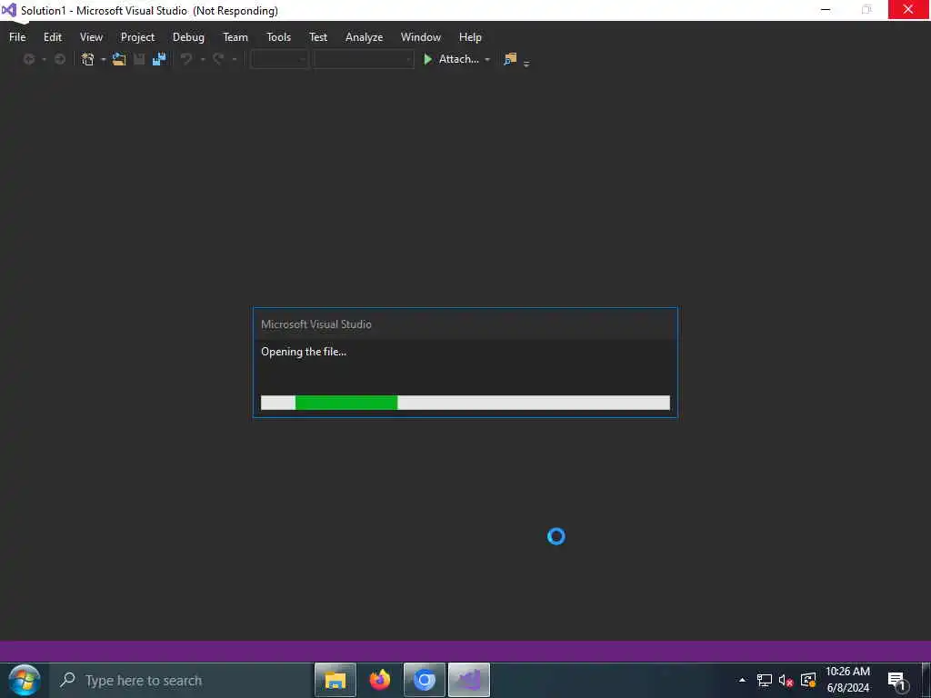Open File Explorer from the taskbar
931x698 pixels.
click(335, 680)
